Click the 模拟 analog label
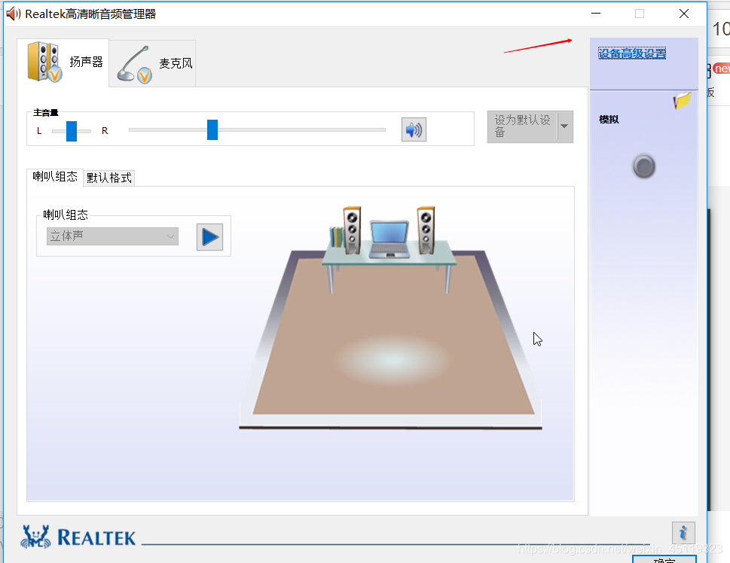Screen dimensions: 730x563 [x=609, y=120]
